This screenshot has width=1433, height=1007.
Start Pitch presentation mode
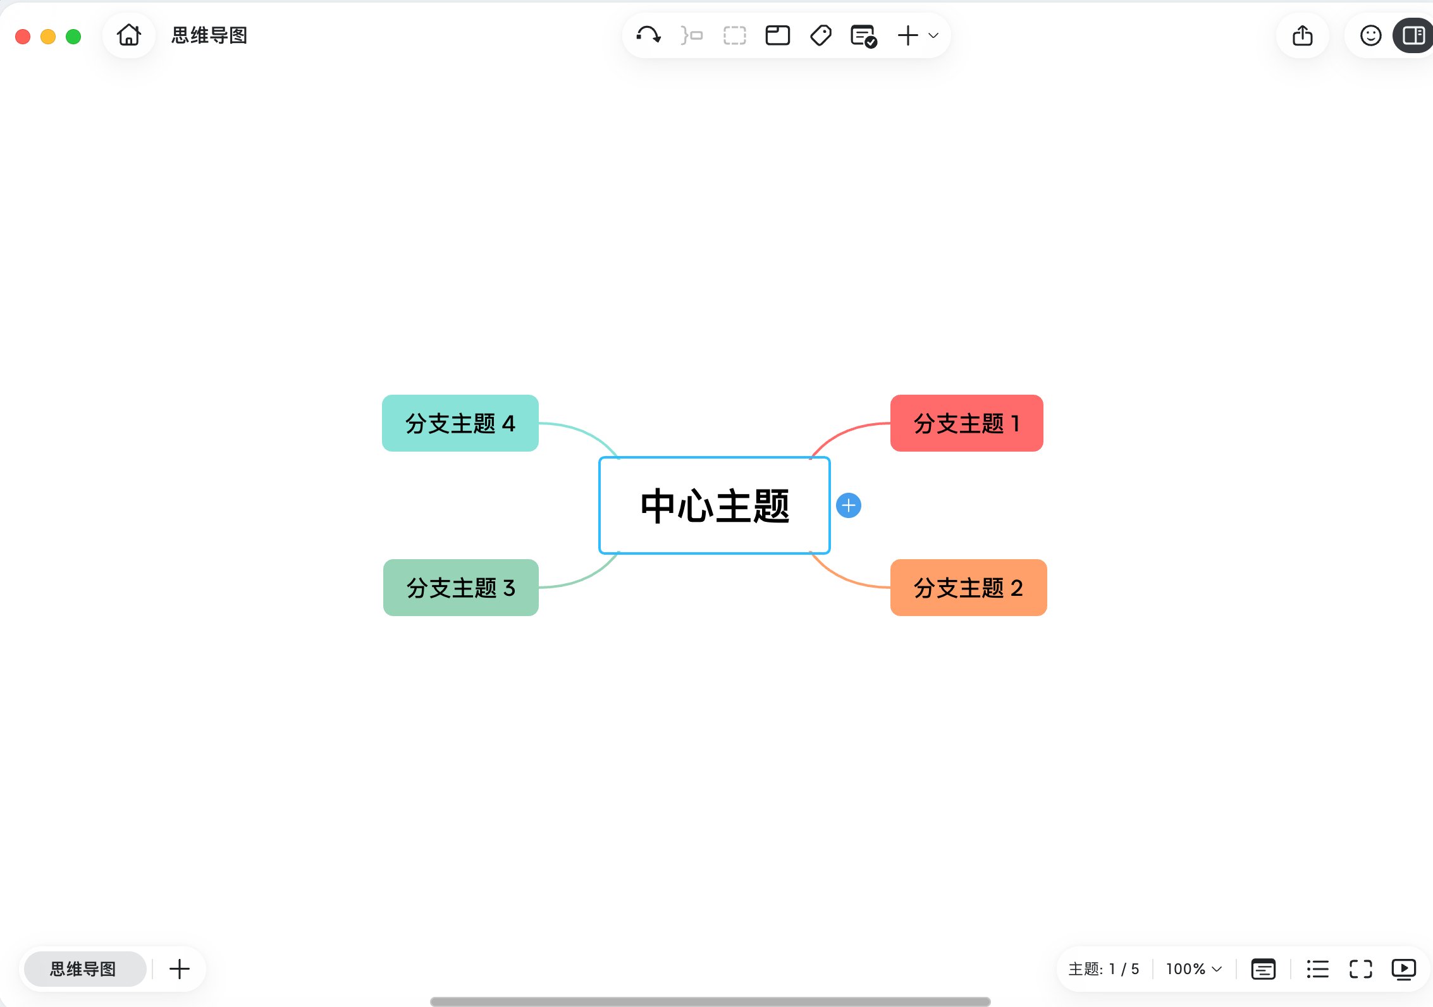point(1404,969)
